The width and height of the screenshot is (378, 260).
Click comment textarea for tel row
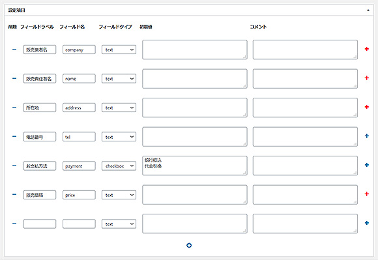[x=305, y=137]
